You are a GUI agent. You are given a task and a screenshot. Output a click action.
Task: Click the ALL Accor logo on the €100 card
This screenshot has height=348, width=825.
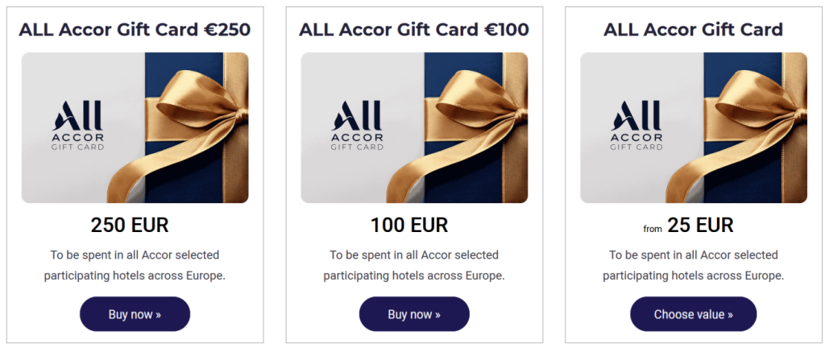358,125
